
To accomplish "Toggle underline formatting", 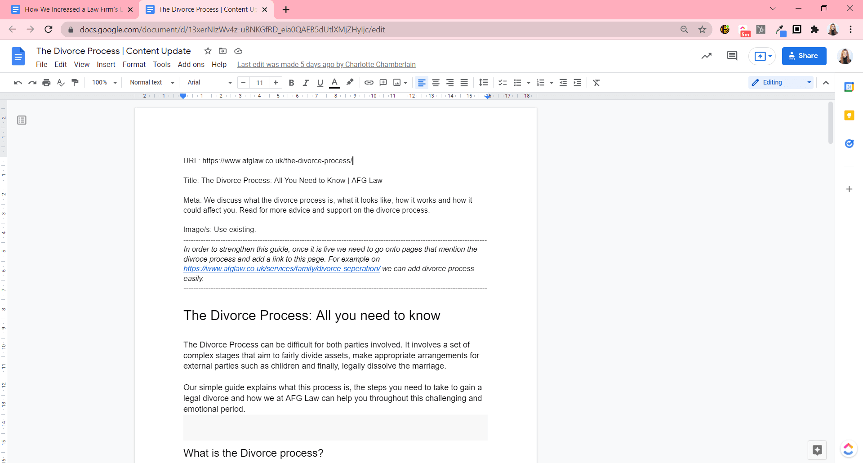I will pos(320,83).
